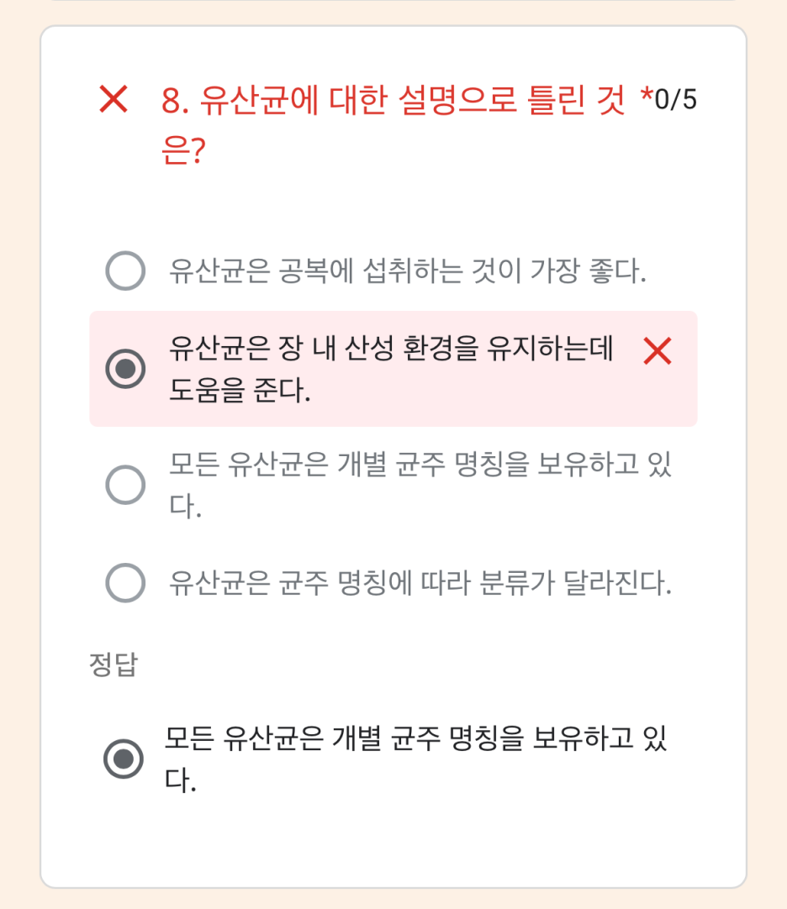Screen dimensions: 787x909
Task: Click the 도움을 준다. second line of selected answer
Action: pos(240,390)
